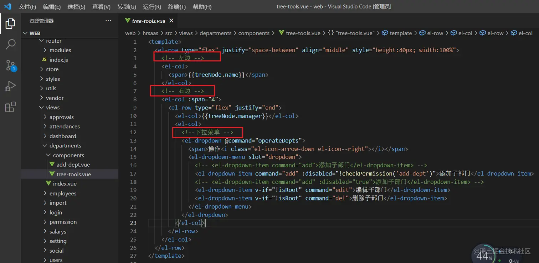539x263 pixels.
Task: Click line number 23 in the gutter
Action: click(133, 223)
